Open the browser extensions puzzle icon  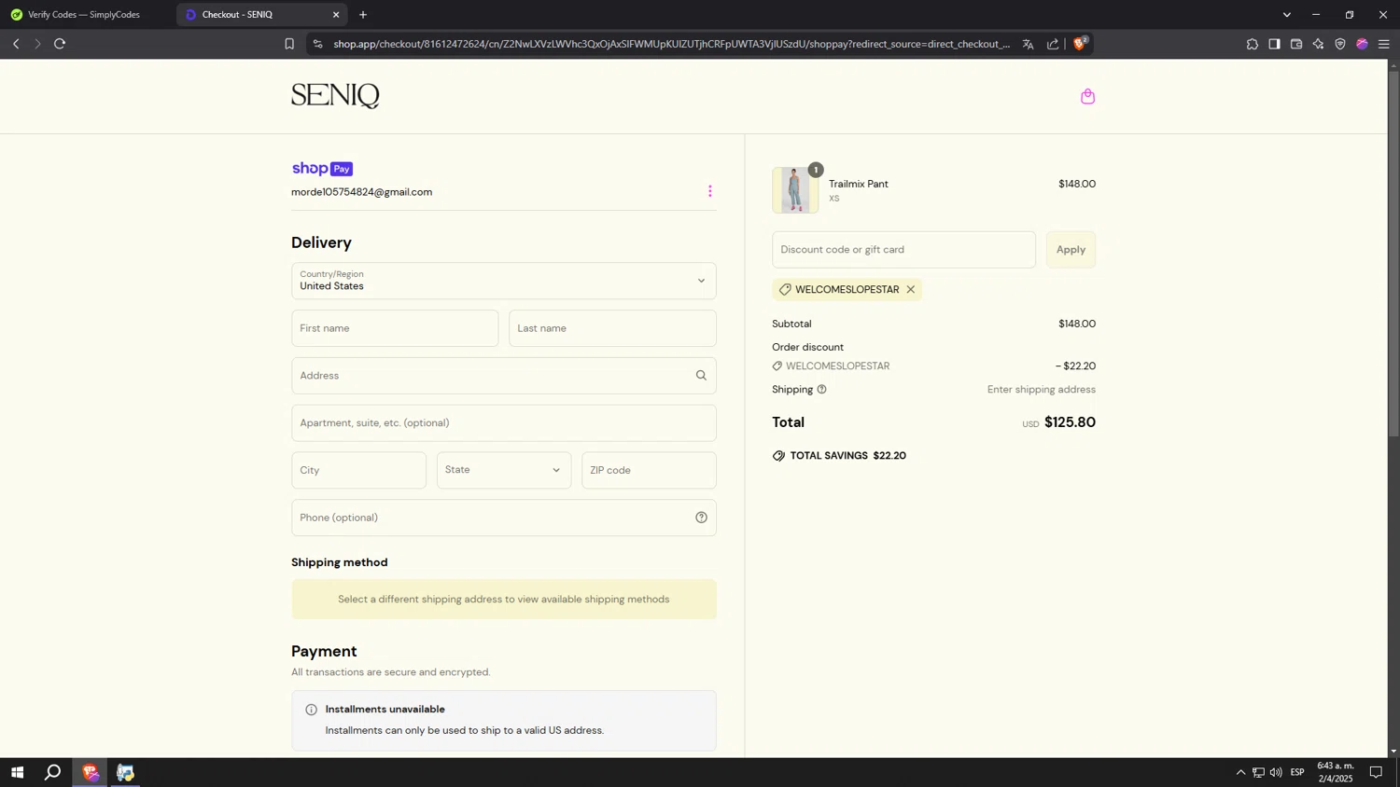point(1253,44)
